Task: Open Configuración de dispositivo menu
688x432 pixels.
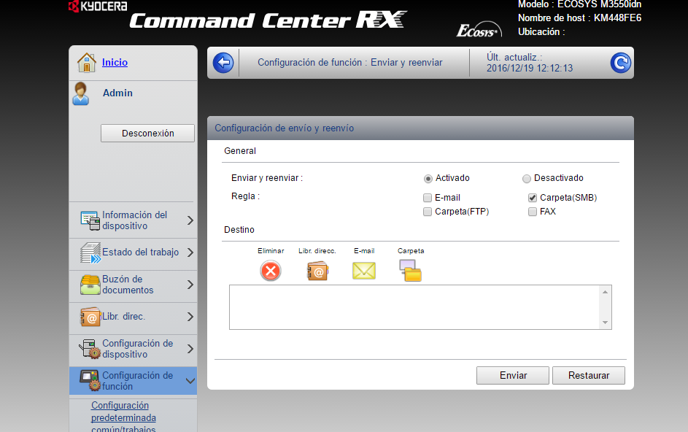Action: 133,349
